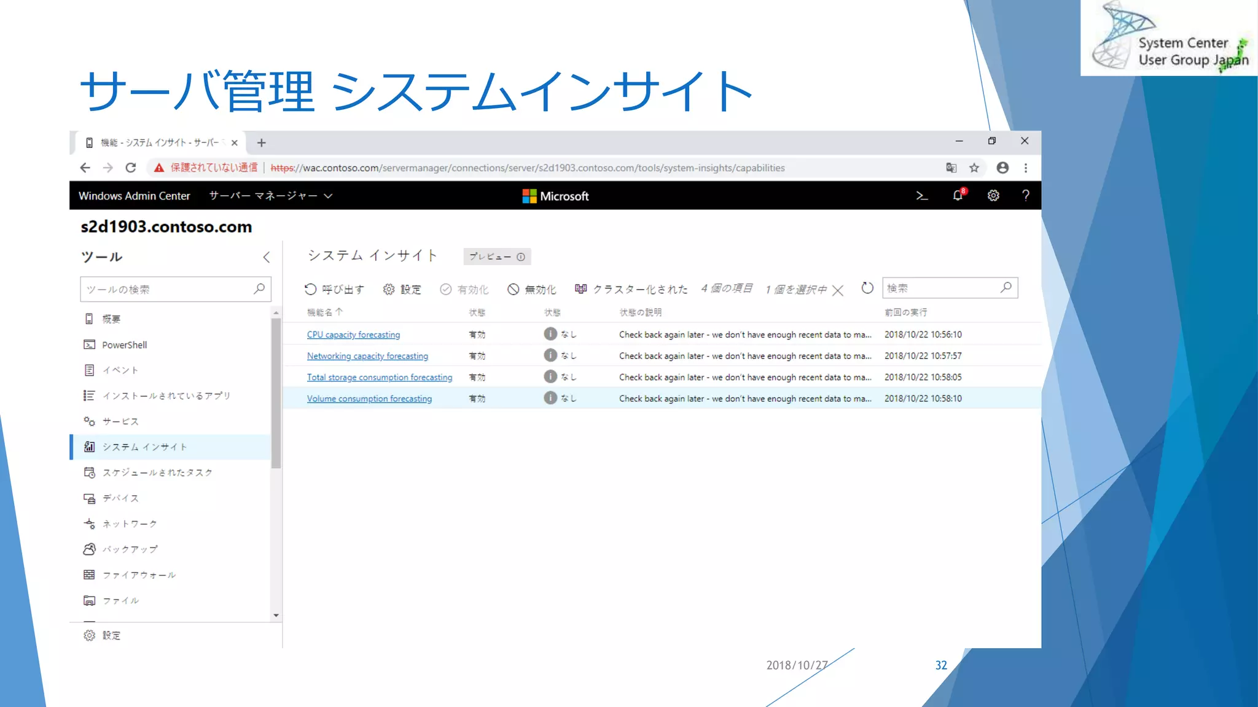Click info status icon on CPU capacity row
The image size is (1258, 707).
[550, 334]
